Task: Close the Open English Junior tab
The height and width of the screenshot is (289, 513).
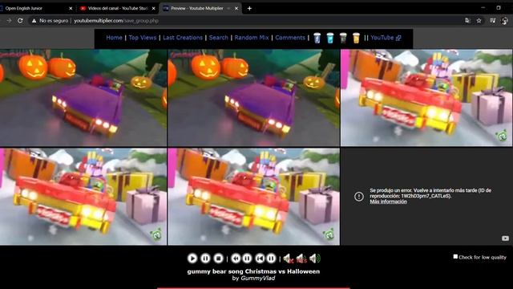Action: coord(71,9)
